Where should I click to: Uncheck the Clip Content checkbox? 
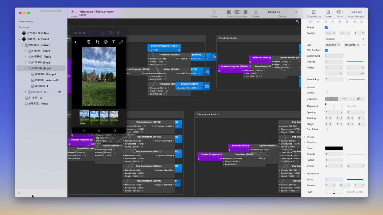(x=326, y=50)
